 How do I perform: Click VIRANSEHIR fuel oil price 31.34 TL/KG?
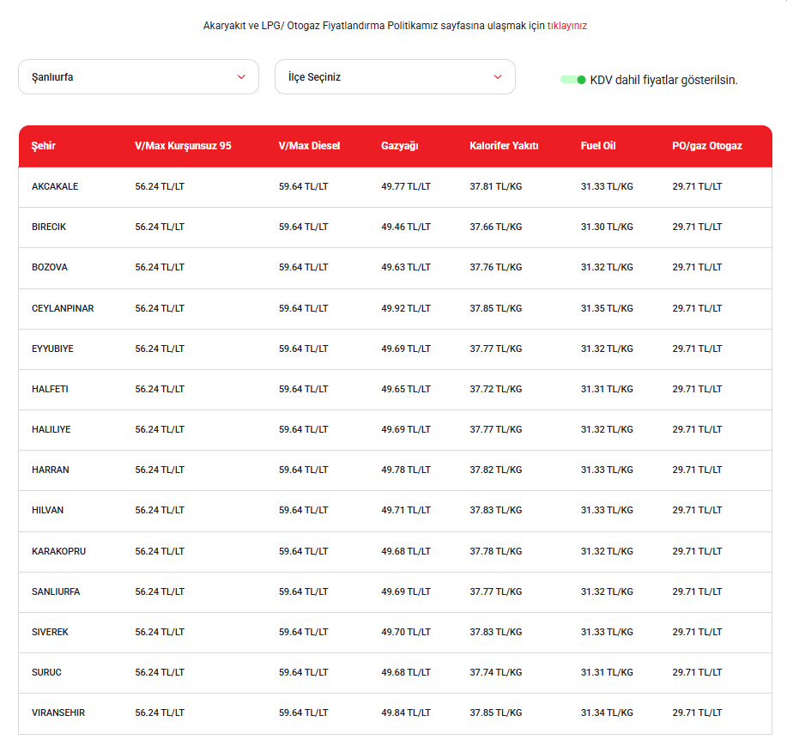tap(607, 713)
